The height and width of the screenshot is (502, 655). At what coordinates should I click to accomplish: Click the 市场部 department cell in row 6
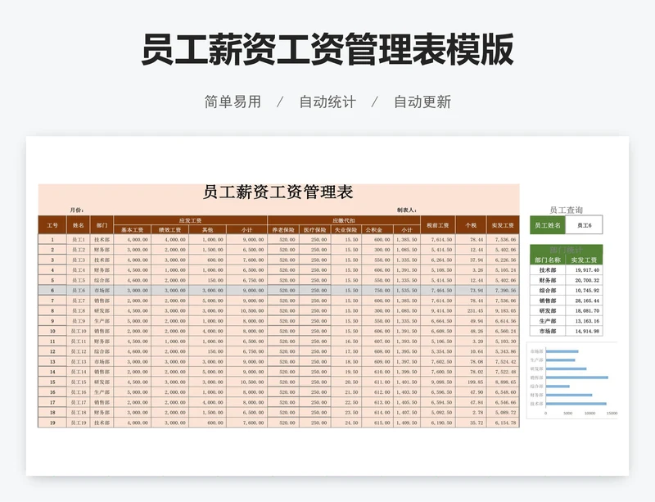click(x=102, y=291)
